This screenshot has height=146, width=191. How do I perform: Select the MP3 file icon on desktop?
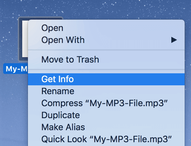pyautogui.click(x=23, y=39)
